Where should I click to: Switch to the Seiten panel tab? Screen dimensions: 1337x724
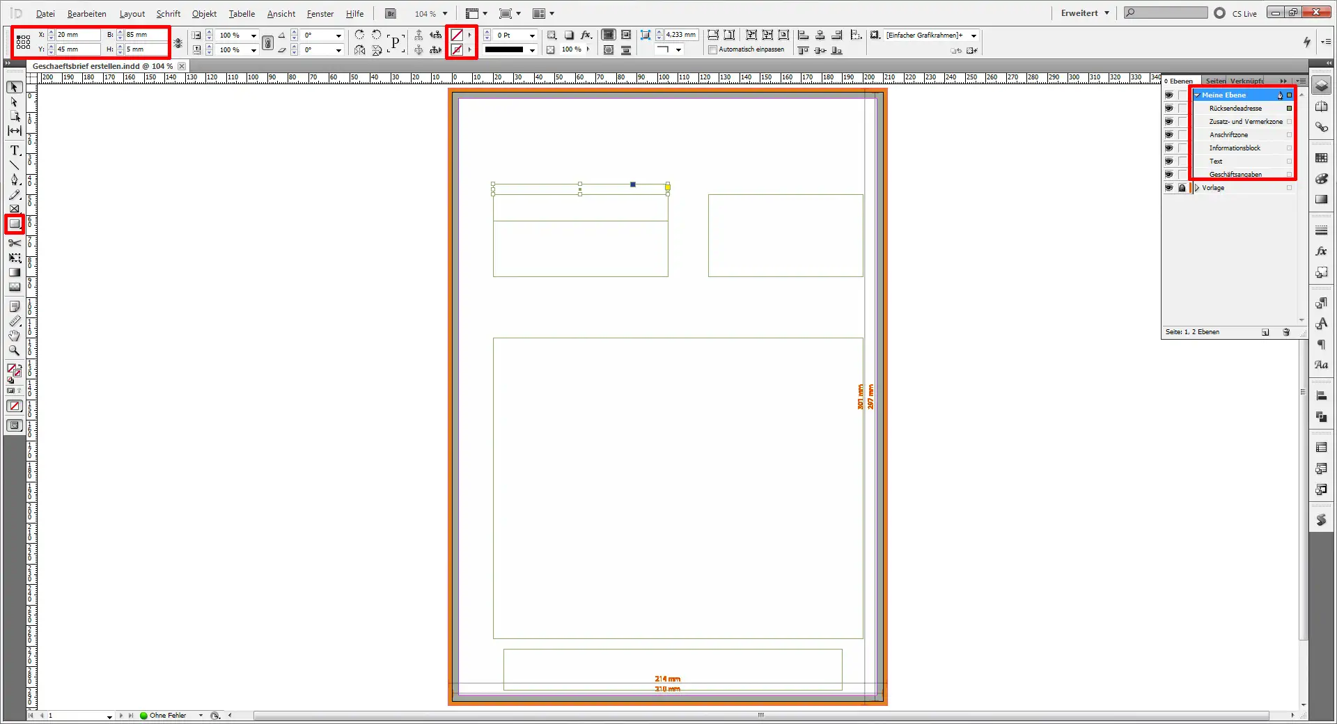pos(1215,81)
